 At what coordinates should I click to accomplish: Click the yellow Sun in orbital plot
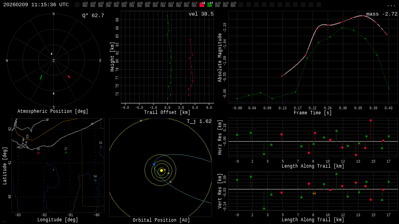tap(161, 170)
